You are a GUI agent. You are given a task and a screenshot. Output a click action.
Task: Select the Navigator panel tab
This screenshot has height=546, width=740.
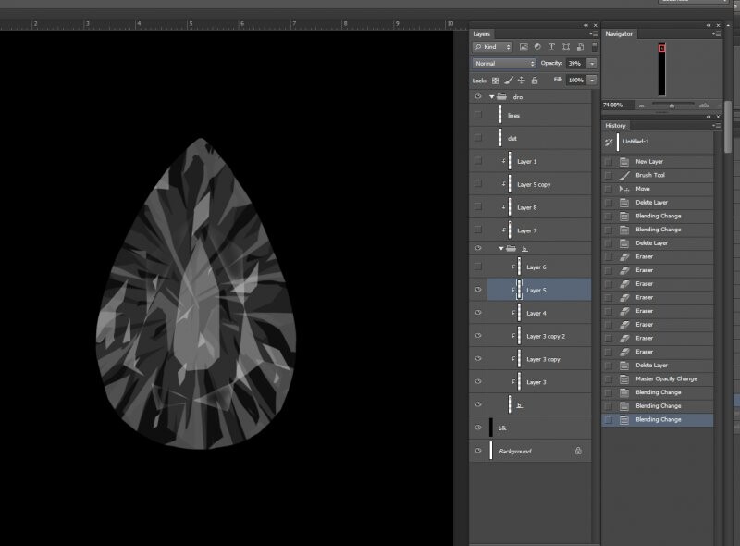pyautogui.click(x=619, y=34)
